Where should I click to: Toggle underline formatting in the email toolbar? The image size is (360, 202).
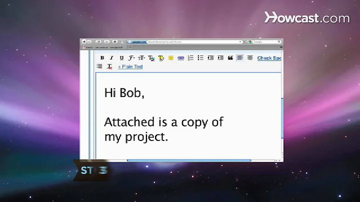click(x=121, y=58)
